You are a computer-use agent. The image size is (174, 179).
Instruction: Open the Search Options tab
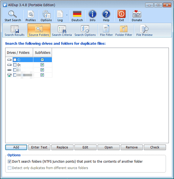point(85,31)
